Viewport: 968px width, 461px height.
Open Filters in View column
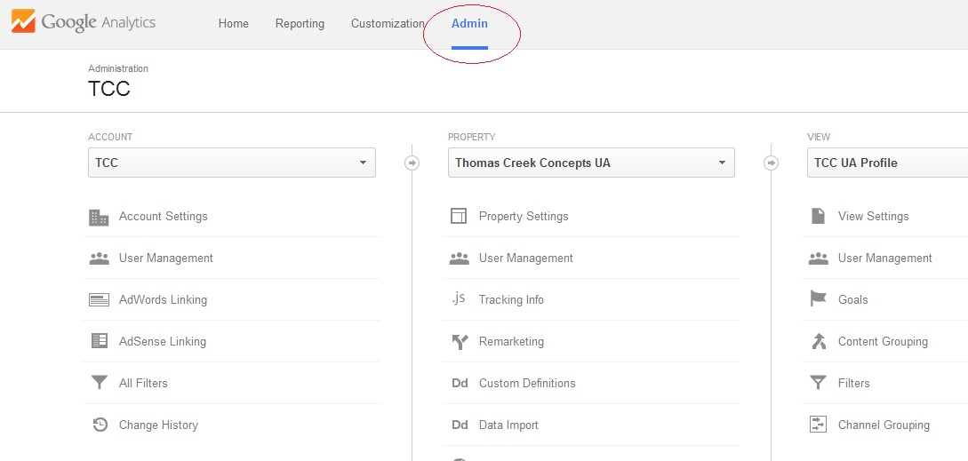854,383
